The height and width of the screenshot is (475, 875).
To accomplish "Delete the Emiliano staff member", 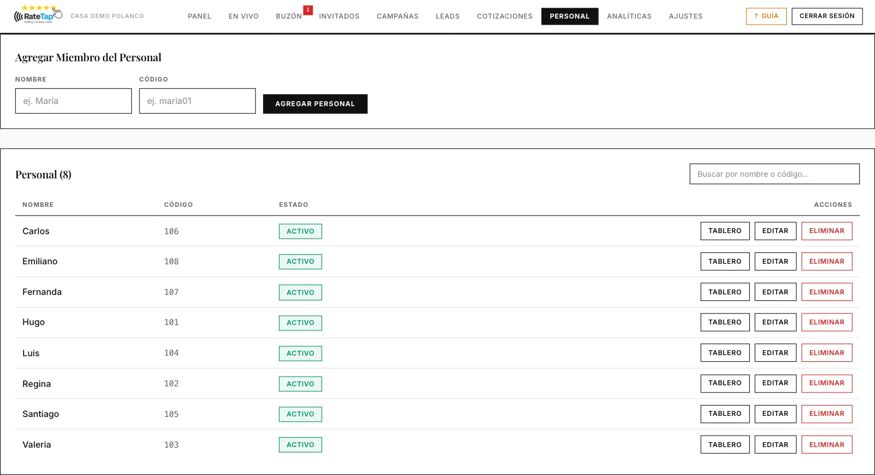I will (827, 262).
